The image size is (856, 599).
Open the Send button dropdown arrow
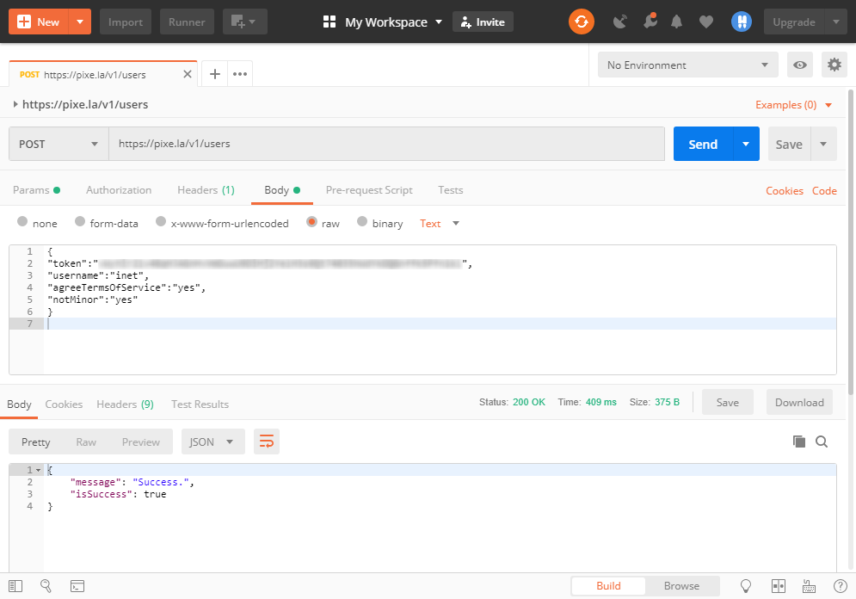(x=746, y=144)
